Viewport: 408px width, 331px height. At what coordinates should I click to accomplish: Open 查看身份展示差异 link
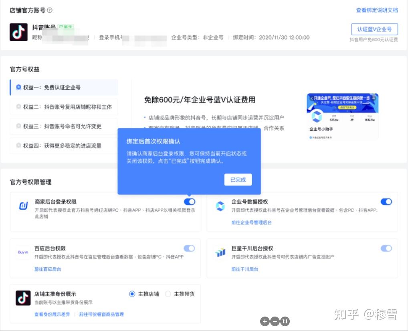[52, 314]
